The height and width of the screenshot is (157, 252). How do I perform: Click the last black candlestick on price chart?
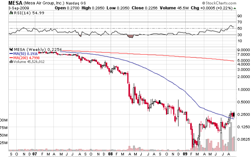pyautogui.click(x=234, y=115)
